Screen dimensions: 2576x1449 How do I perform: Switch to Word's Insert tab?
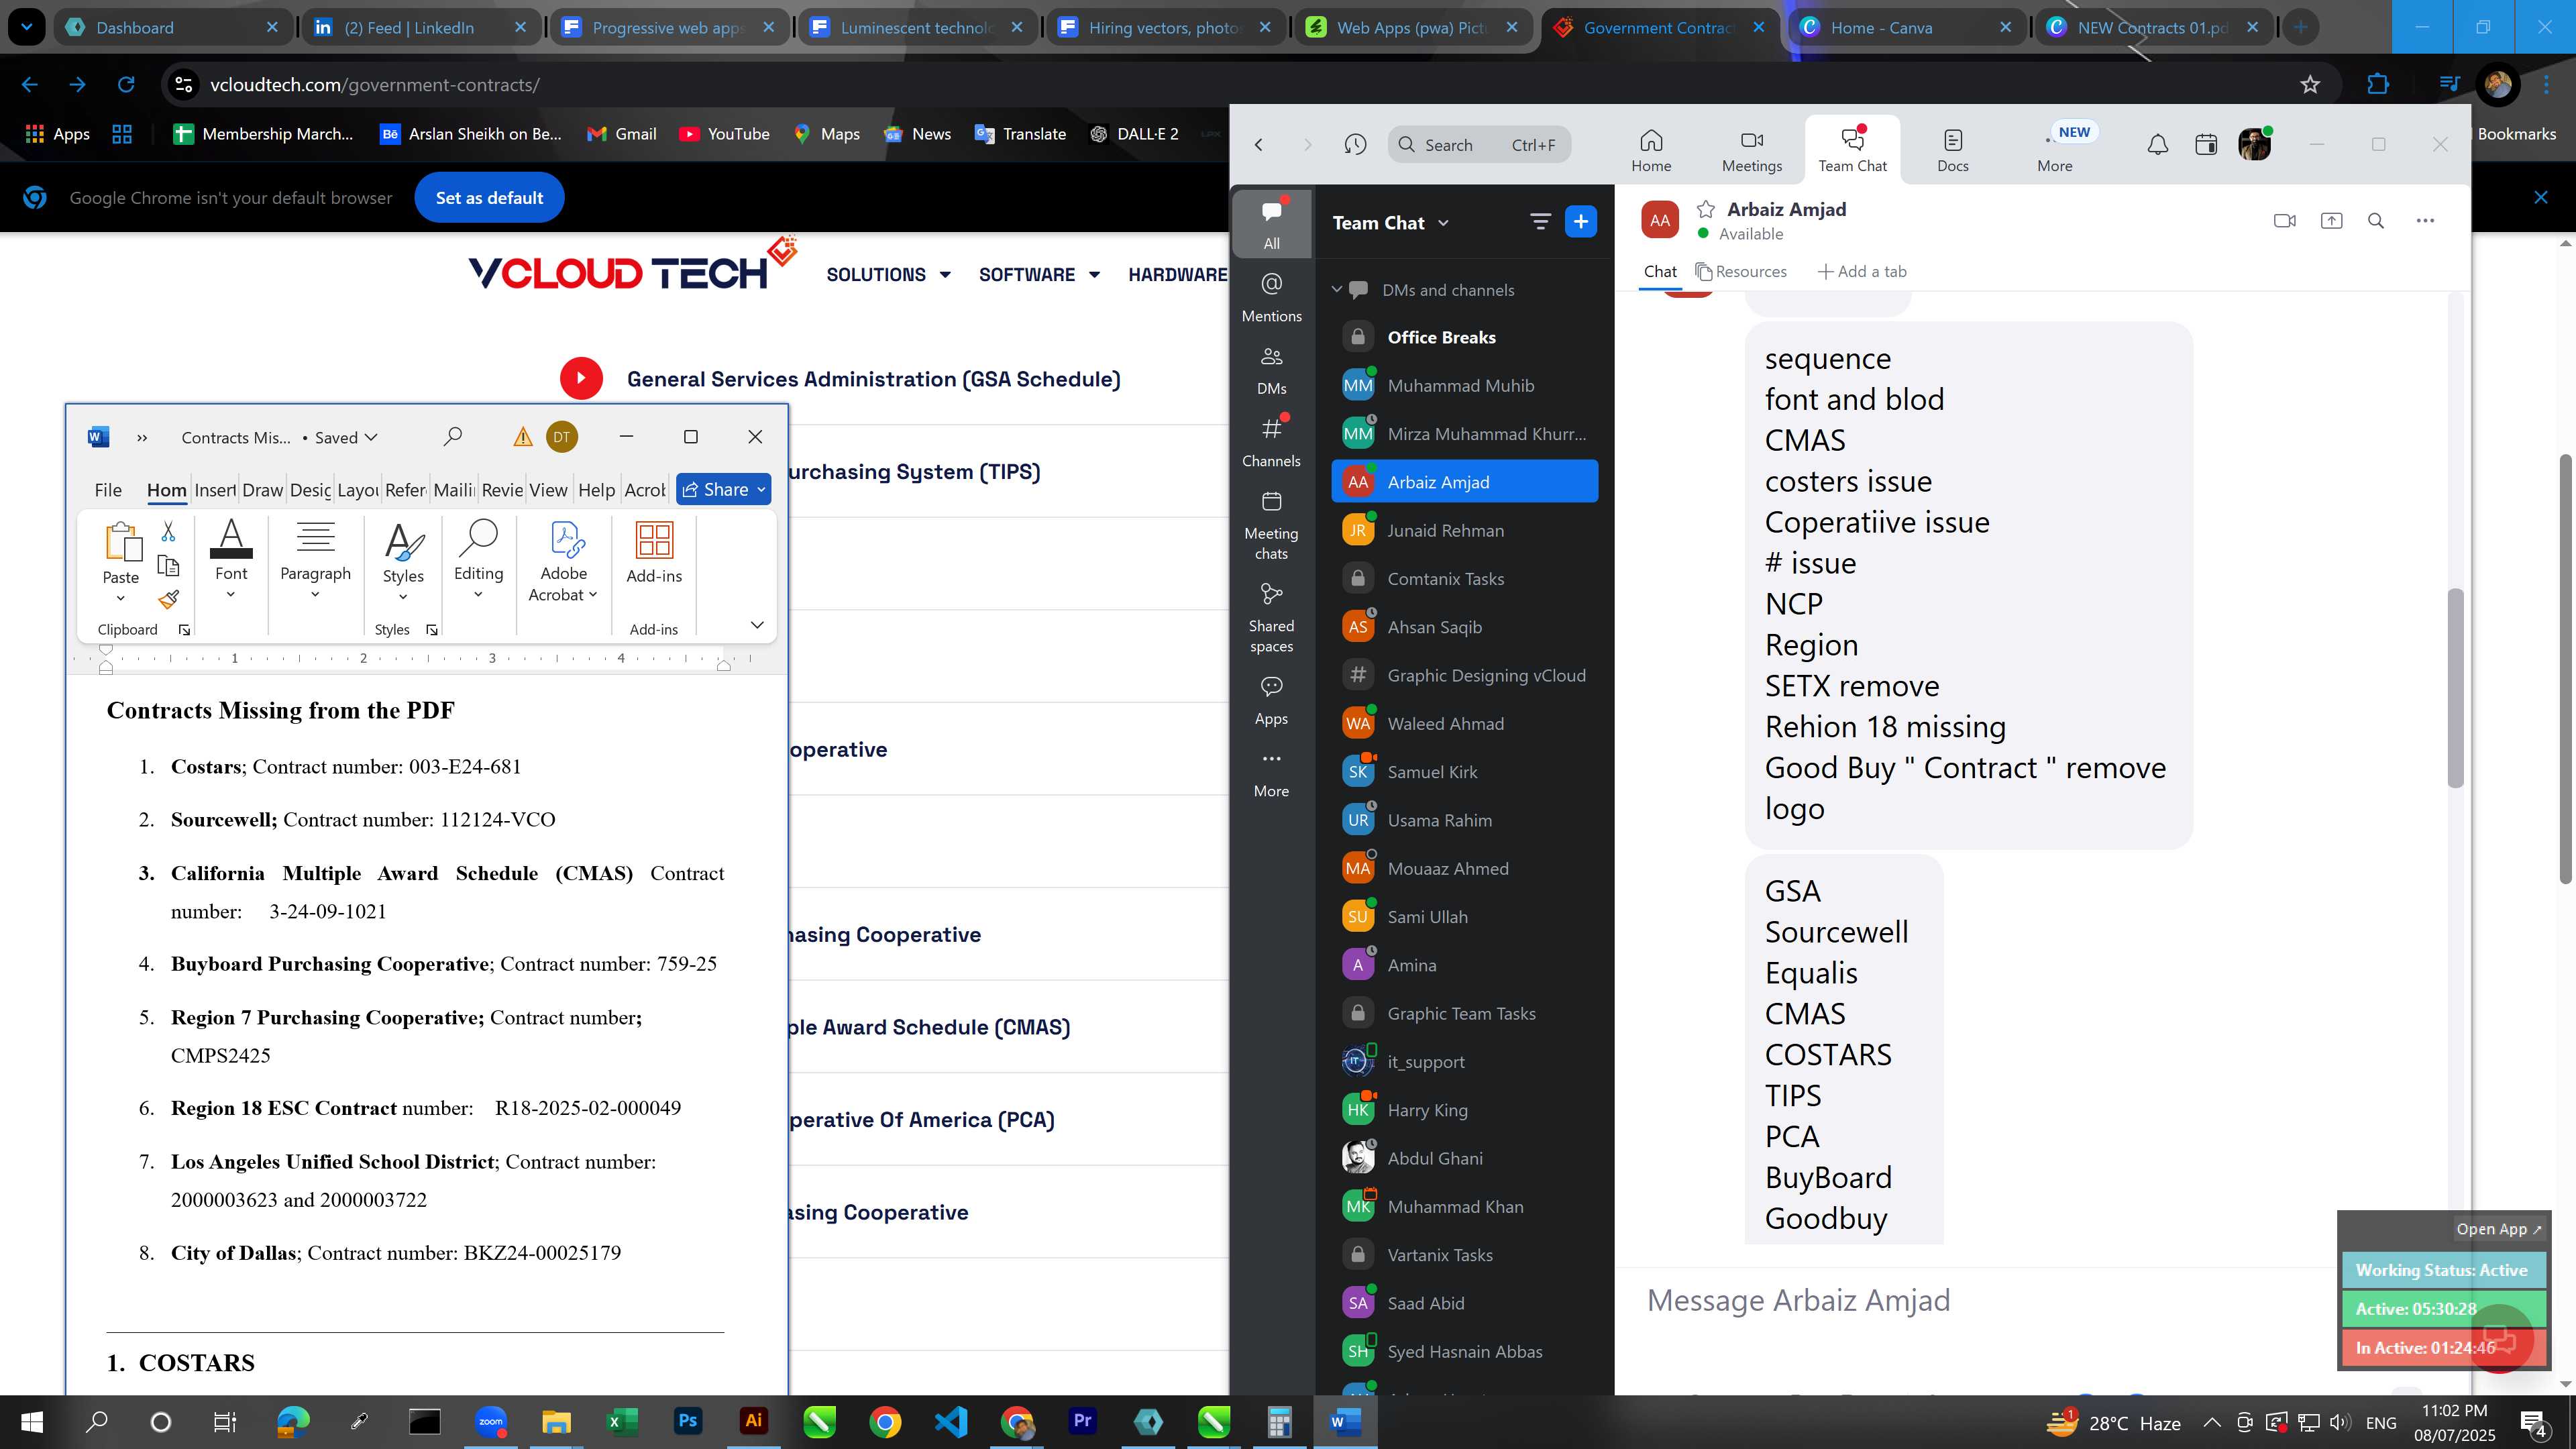click(x=215, y=490)
